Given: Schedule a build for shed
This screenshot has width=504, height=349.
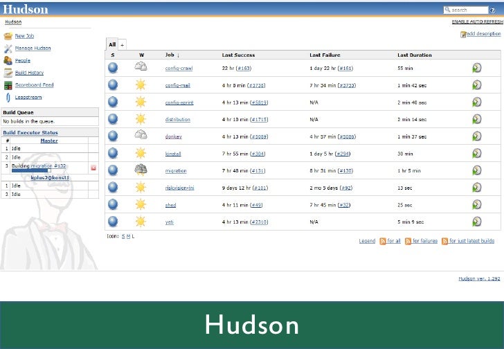Looking at the screenshot, I should coord(477,204).
